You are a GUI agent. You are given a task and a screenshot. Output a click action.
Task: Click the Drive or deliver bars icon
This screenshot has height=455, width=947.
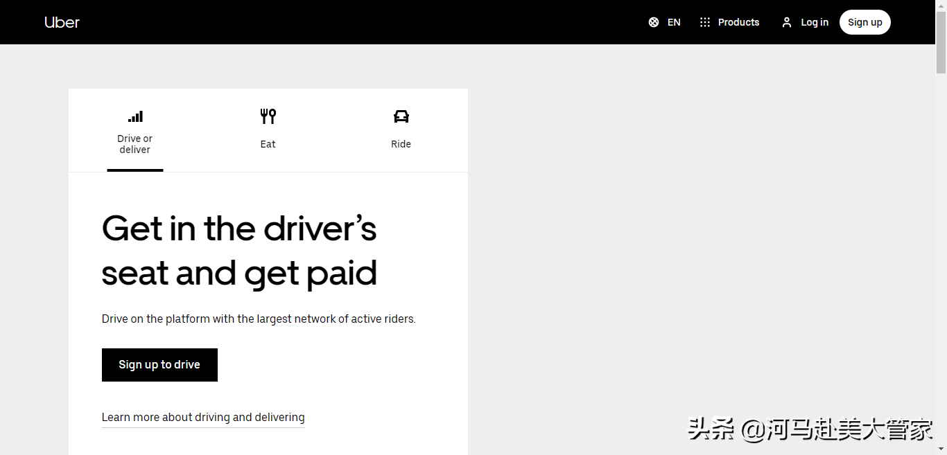point(135,116)
